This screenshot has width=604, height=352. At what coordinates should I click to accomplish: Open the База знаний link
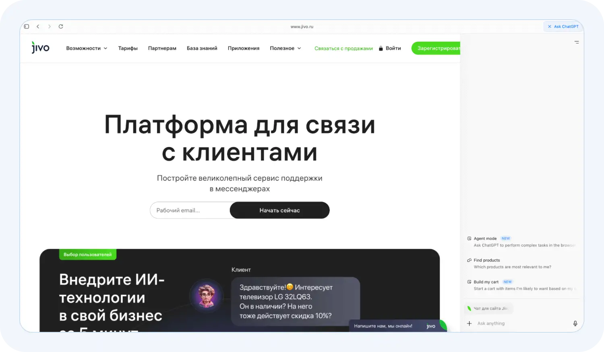[x=202, y=48]
